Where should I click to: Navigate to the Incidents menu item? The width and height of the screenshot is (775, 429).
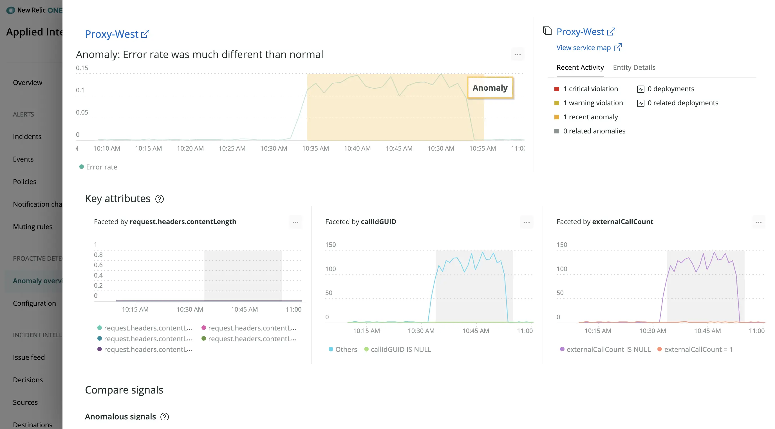pyautogui.click(x=27, y=136)
